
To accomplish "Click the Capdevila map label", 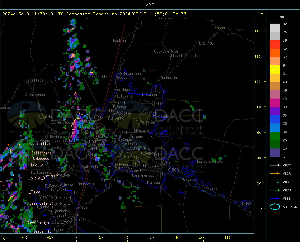I will (98, 77).
